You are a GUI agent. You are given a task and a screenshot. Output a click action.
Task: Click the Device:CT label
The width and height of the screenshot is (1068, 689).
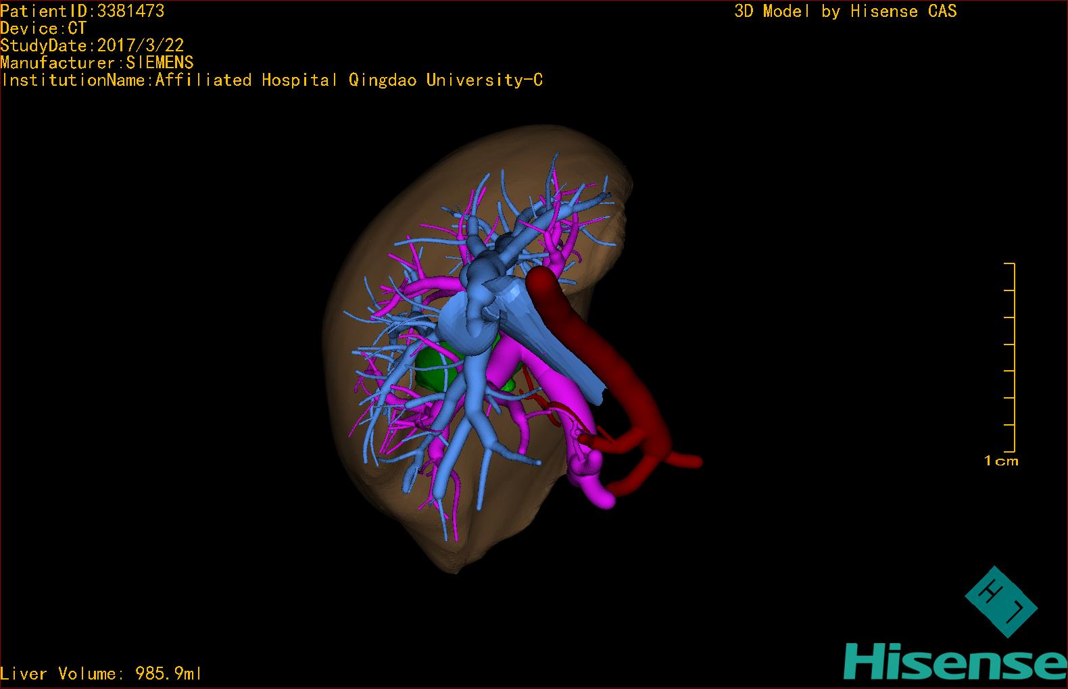pyautogui.click(x=43, y=28)
